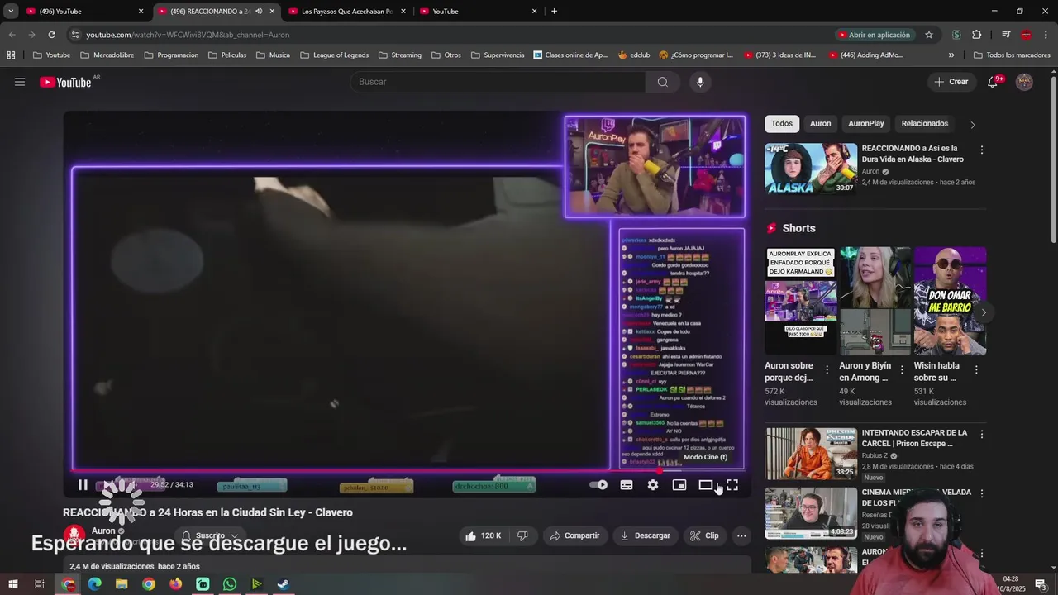Viewport: 1058px width, 595px height.
Task: Open WhatsApp from the taskbar
Action: [230, 584]
